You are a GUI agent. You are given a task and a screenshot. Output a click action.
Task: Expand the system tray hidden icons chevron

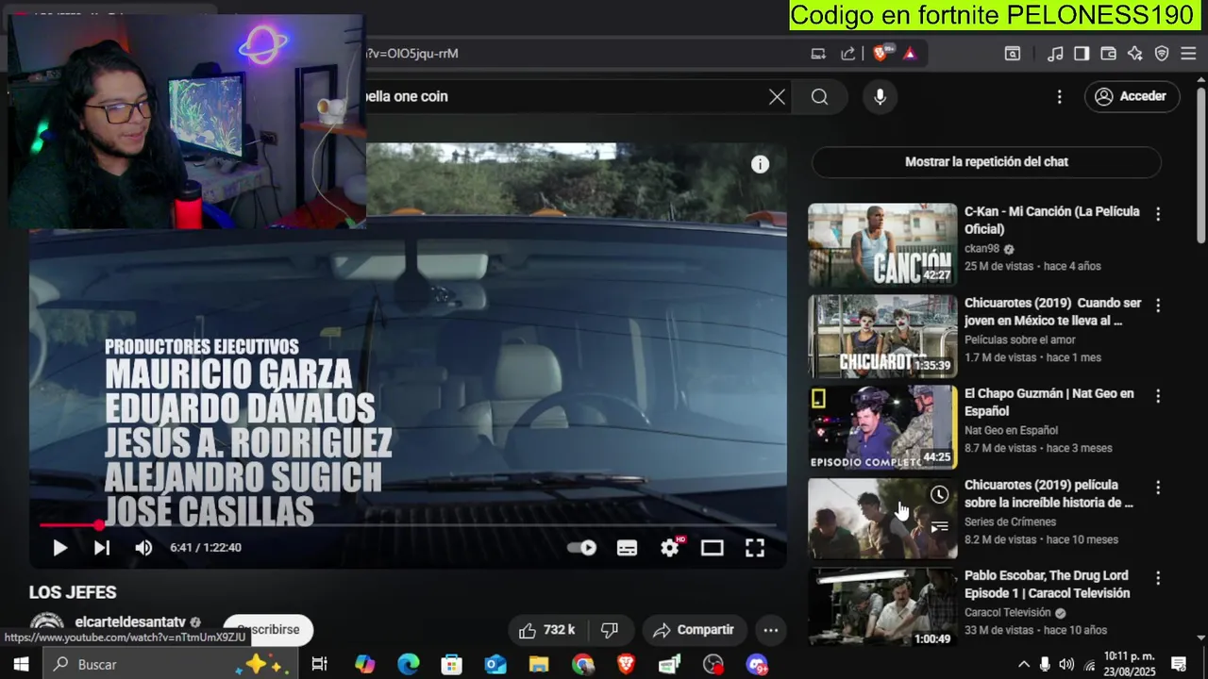pyautogui.click(x=1024, y=665)
